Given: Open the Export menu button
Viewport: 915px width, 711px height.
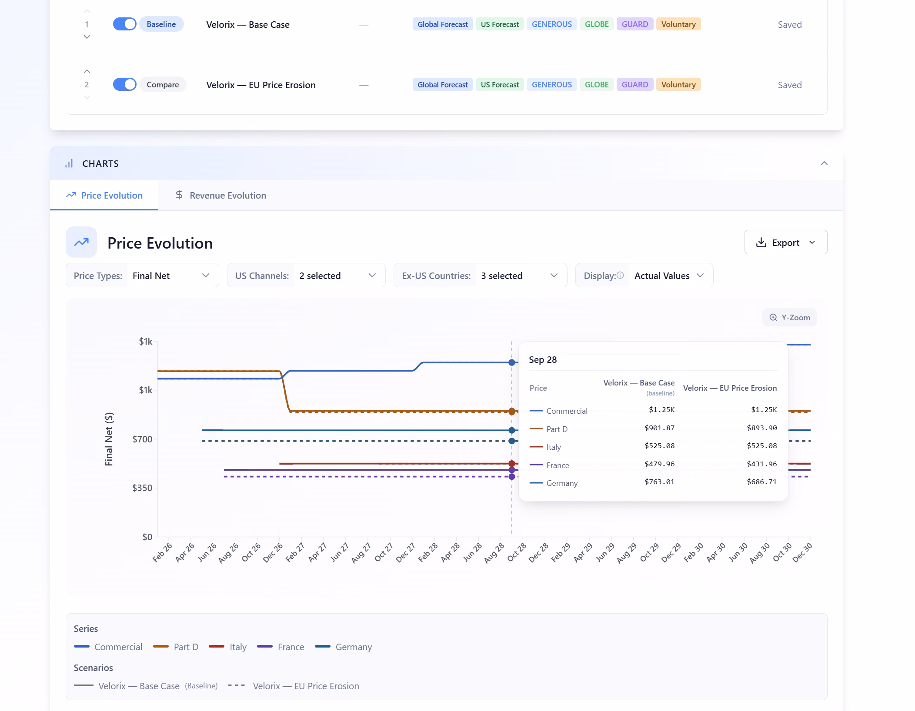Looking at the screenshot, I should pos(786,243).
